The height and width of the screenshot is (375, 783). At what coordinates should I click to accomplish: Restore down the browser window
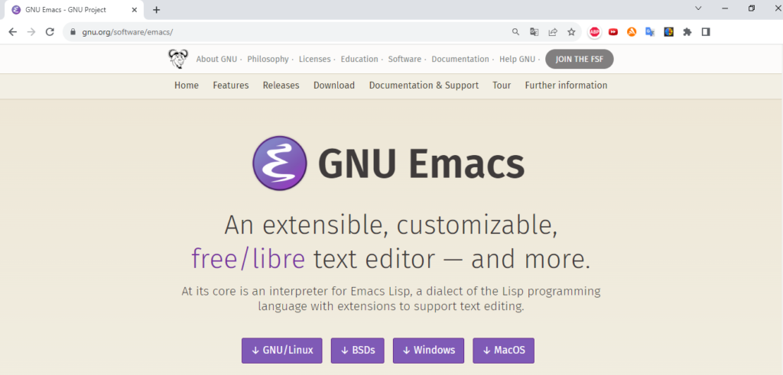(752, 8)
